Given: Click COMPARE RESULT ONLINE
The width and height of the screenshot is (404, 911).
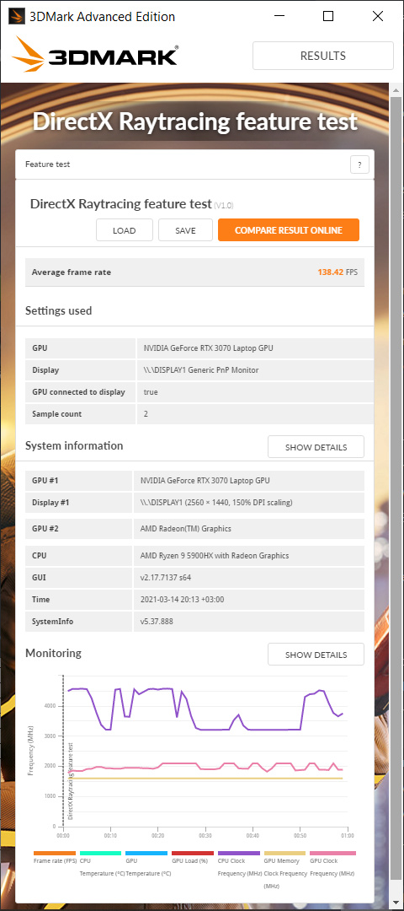Looking at the screenshot, I should (x=289, y=230).
